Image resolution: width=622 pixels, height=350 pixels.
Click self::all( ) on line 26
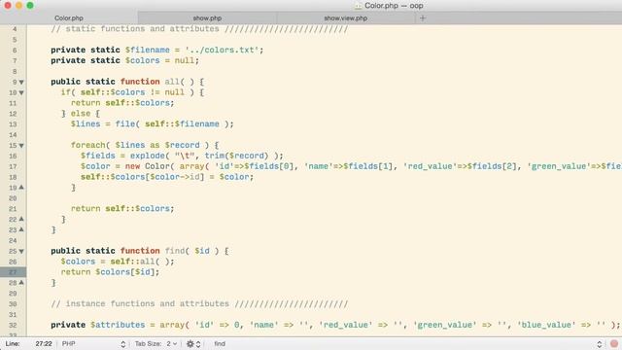click(142, 262)
